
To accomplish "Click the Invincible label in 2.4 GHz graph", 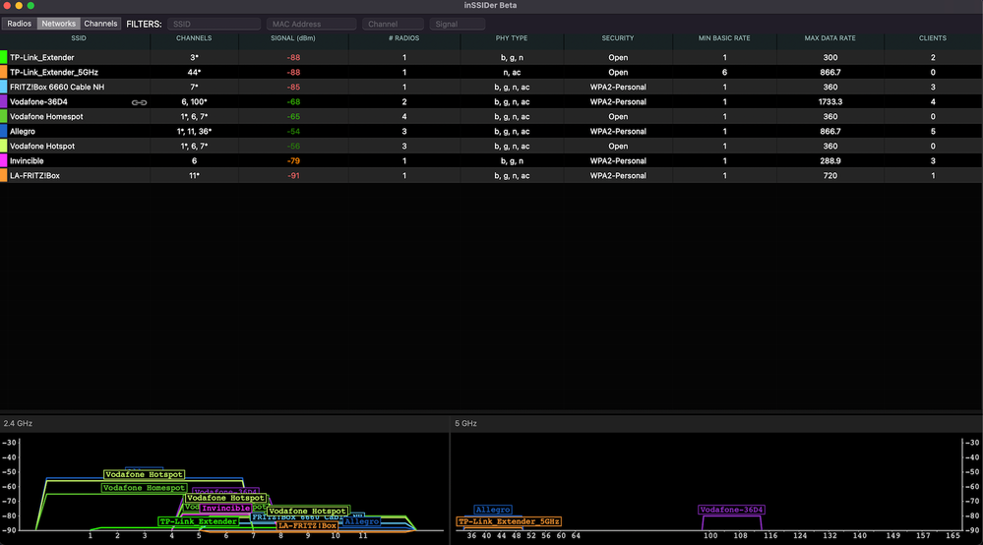I will [x=226, y=508].
